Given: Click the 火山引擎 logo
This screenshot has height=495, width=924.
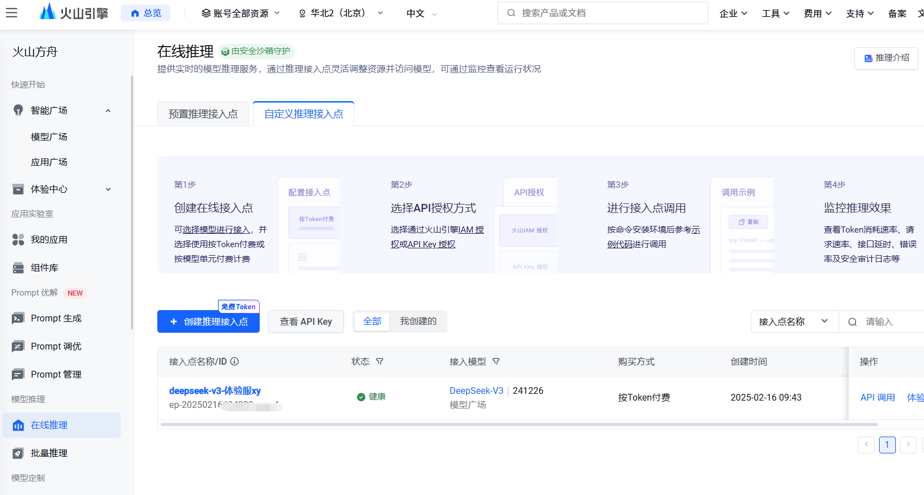Looking at the screenshot, I should click(x=74, y=12).
